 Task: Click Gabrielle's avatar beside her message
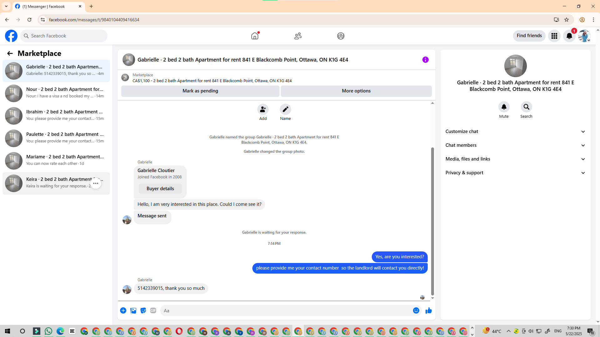click(127, 290)
